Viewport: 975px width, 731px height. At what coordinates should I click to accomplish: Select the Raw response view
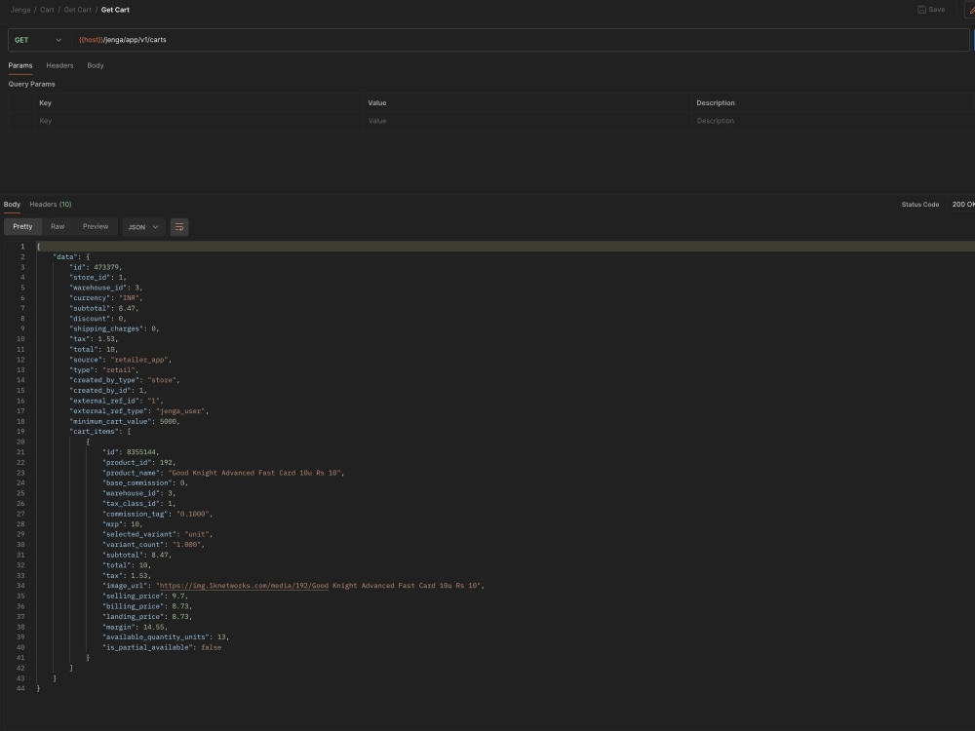pos(58,226)
